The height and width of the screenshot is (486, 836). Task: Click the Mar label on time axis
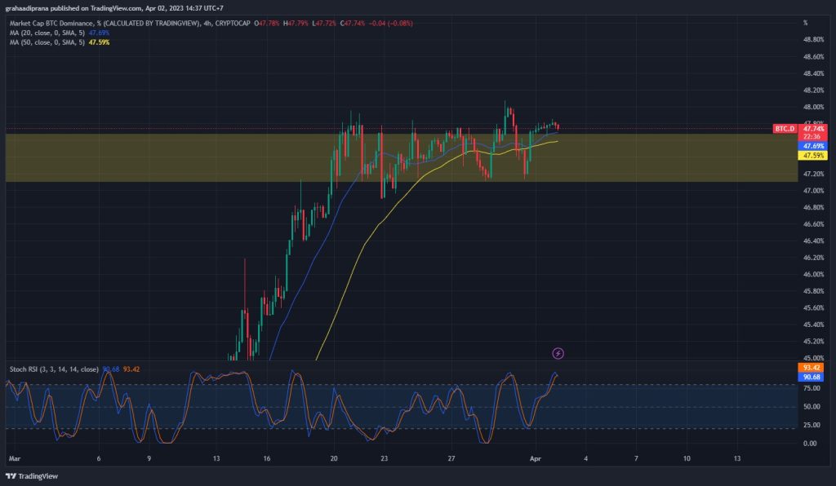point(15,458)
